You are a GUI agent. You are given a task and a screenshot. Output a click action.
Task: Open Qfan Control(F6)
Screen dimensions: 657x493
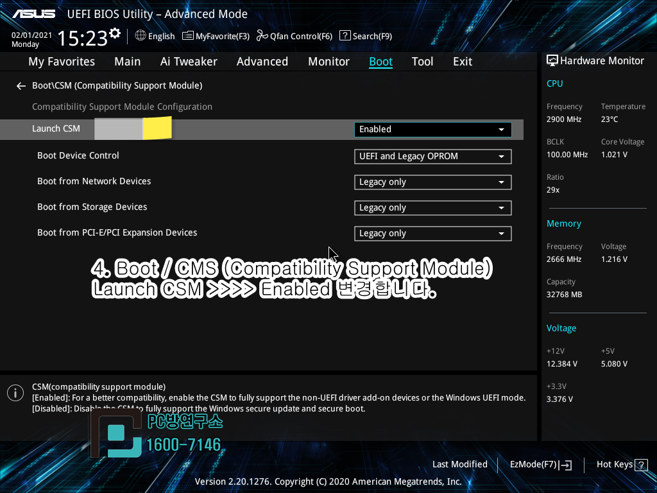tap(294, 36)
